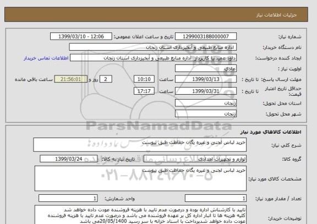Click the اطلاعات کالاهای مورد نیاز section heading
317x224 pixels.
271,132
